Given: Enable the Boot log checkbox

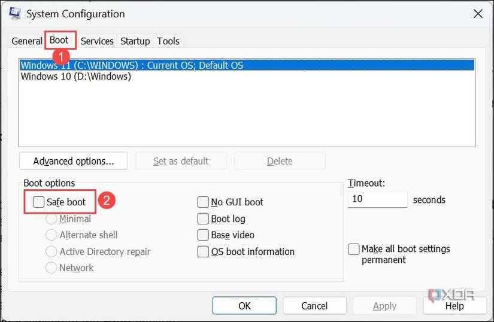Looking at the screenshot, I should (x=204, y=219).
